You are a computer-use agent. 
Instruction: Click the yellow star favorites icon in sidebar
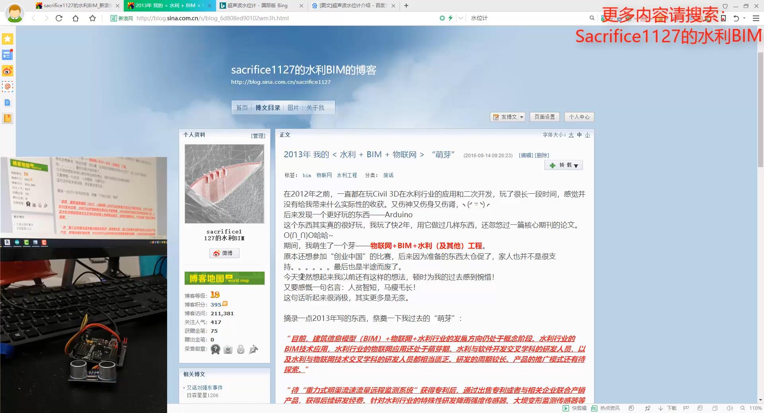point(7,39)
